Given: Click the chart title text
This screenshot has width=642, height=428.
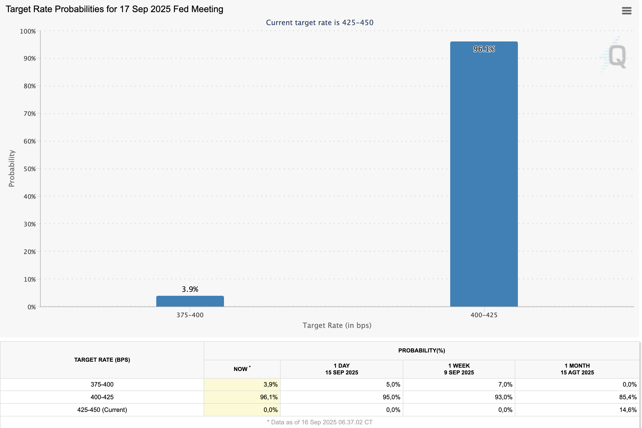Looking at the screenshot, I should coord(114,9).
